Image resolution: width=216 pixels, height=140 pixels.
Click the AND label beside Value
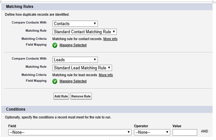(204, 131)
